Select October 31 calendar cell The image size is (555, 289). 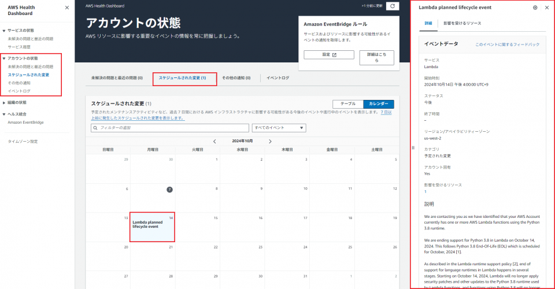(287, 279)
